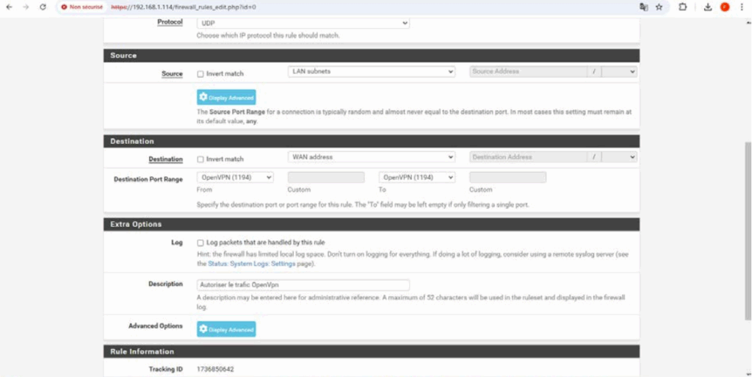Open the Protocol UDP dropdown
Image resolution: width=752 pixels, height=377 pixels.
[303, 23]
